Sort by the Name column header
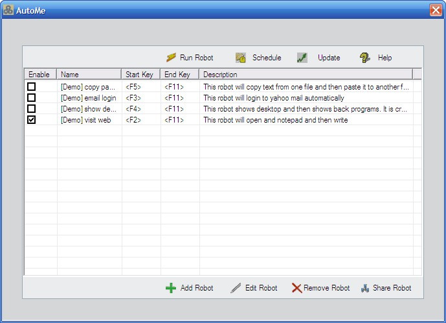This screenshot has height=323, width=446. click(89, 75)
